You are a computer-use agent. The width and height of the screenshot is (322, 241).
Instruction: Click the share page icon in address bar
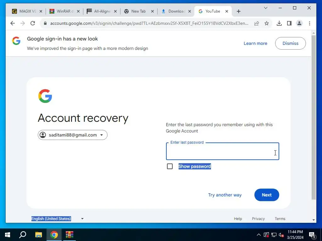coord(257,23)
